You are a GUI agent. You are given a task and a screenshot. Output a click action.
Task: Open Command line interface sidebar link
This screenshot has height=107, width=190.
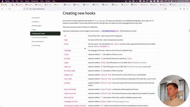tap(39, 37)
